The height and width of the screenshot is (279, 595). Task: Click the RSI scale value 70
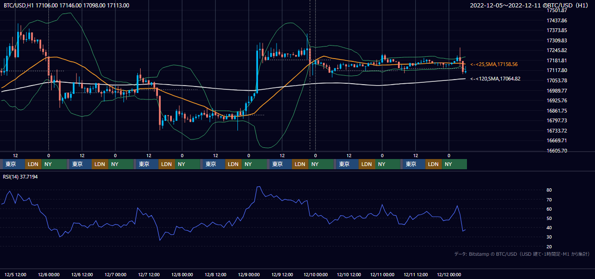[549, 199]
